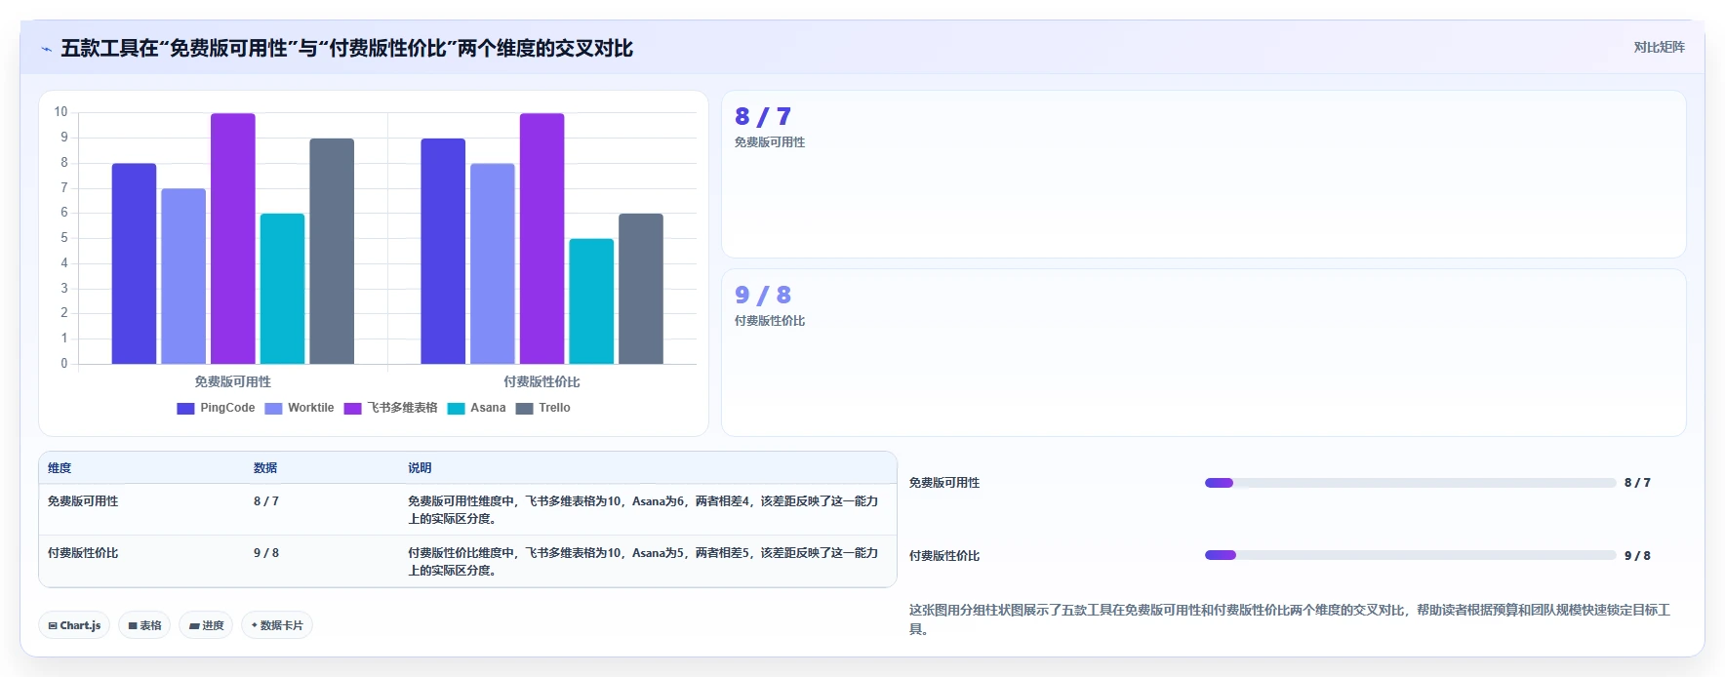This screenshot has height=677, width=1725.
Task: Click the title icon beside 五款工具
Action: [x=46, y=49]
